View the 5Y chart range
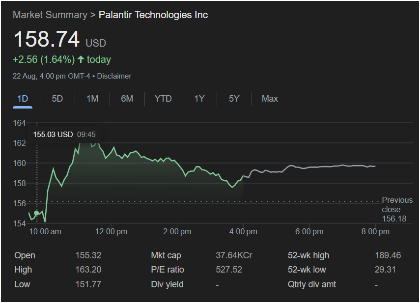Screen dimensions: 420x303 pyautogui.click(x=234, y=99)
